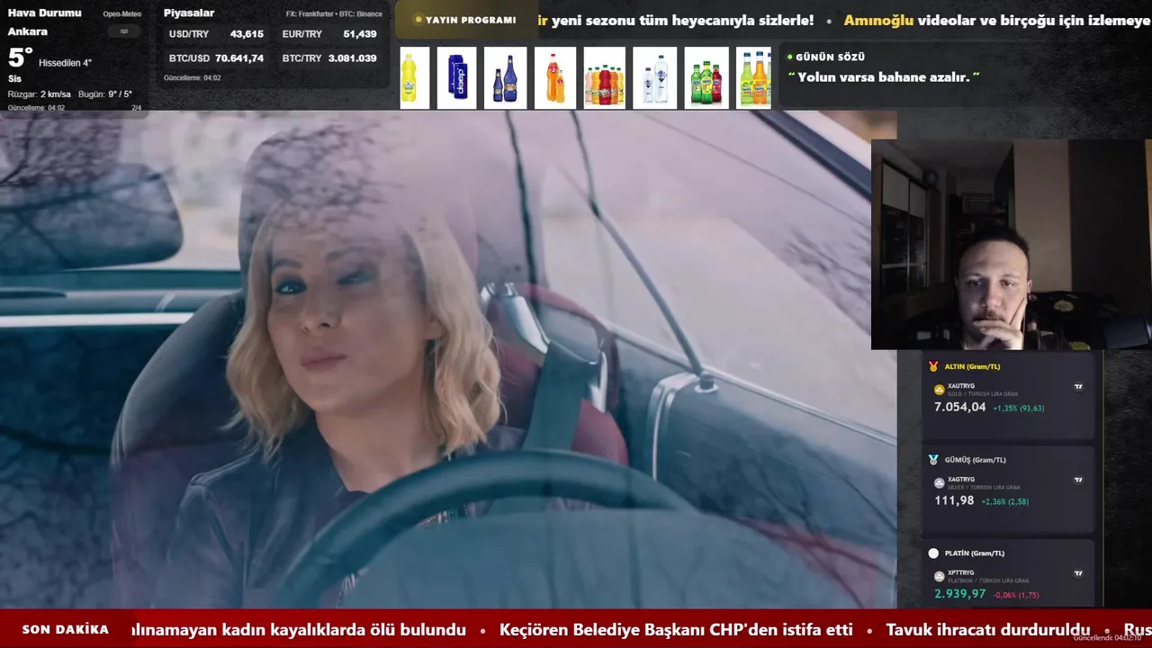This screenshot has height=648, width=1152.
Task: Select the yellow bottle product thumbnail
Action: (414, 78)
